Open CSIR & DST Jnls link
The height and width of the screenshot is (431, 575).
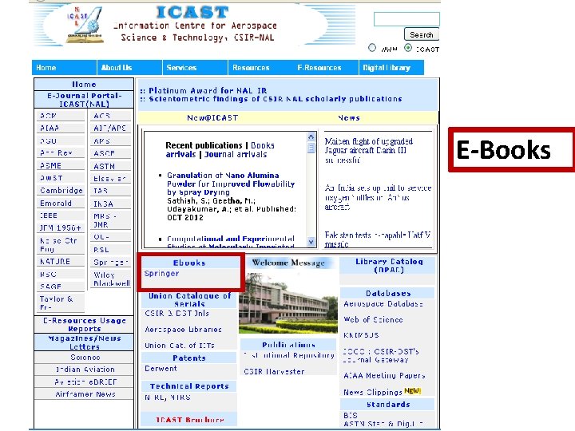point(176,314)
